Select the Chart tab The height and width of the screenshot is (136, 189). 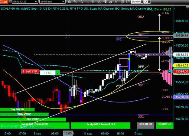coord(4,2)
